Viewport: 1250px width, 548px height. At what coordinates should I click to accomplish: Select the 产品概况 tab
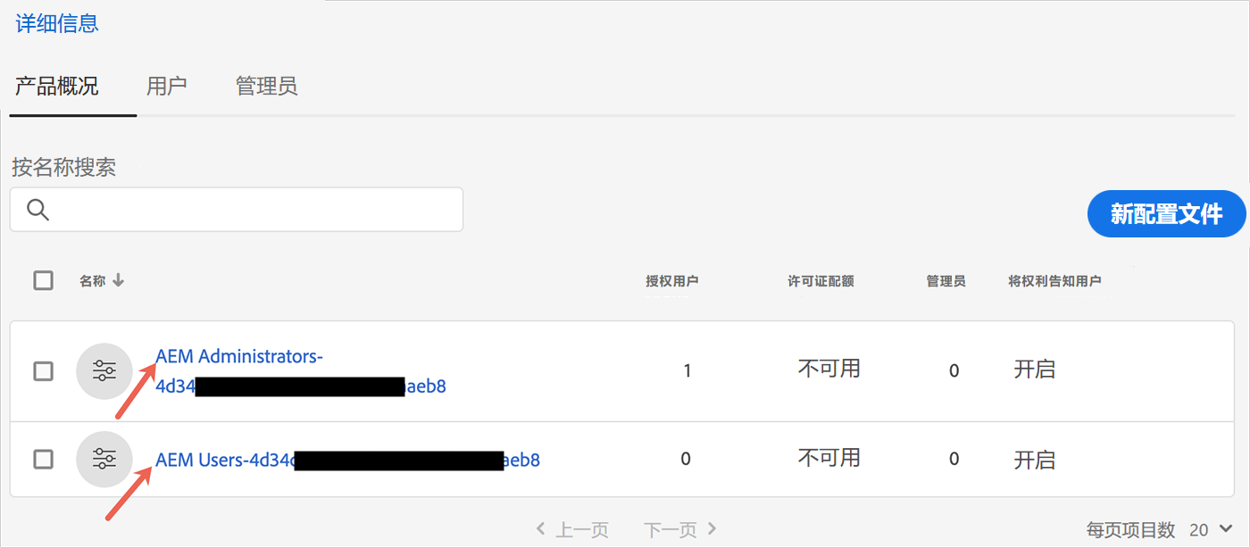[x=57, y=87]
